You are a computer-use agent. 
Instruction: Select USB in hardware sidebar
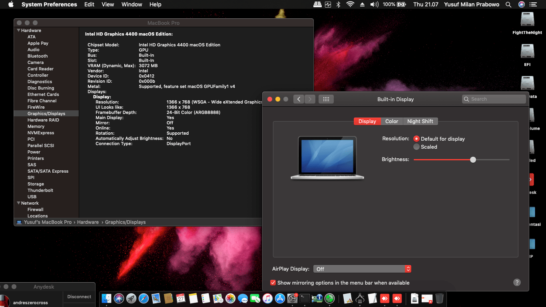point(32,197)
